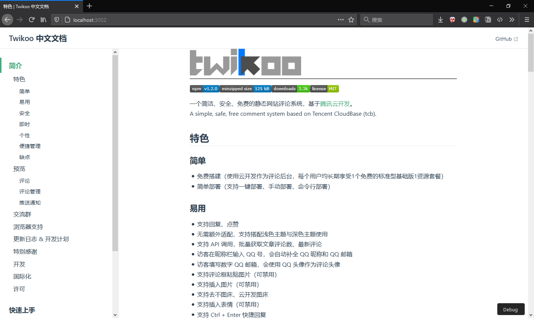The width and height of the screenshot is (534, 318).
Task: Open 快速上手 section in sidebar
Action: point(22,310)
